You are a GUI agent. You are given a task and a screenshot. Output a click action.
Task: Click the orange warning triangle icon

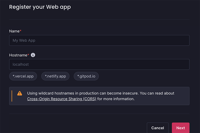coord(20,93)
